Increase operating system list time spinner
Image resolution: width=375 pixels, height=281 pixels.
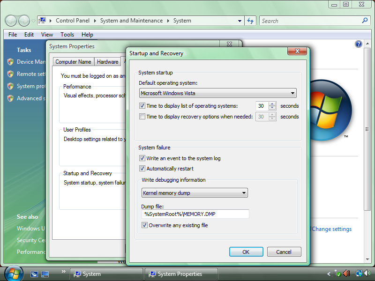coord(272,104)
